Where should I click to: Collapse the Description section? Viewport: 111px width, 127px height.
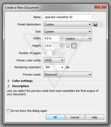click(8, 86)
